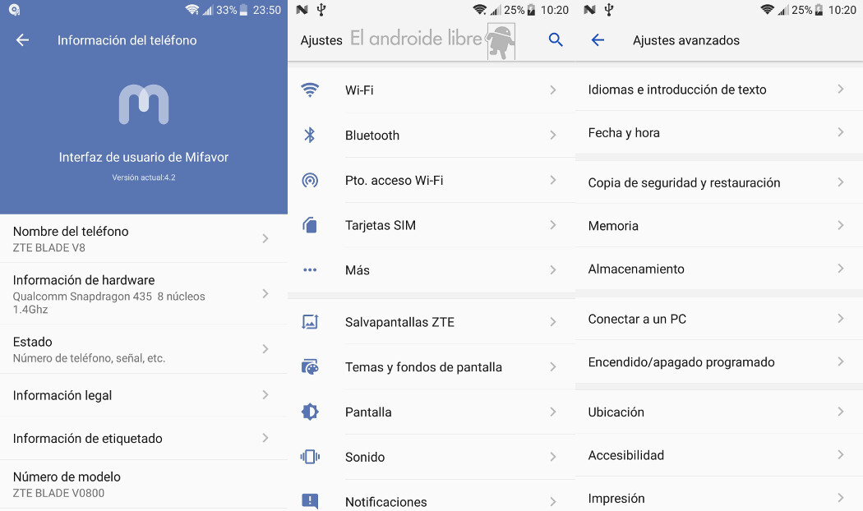
Task: Open Impresión settings
Action: (719, 495)
